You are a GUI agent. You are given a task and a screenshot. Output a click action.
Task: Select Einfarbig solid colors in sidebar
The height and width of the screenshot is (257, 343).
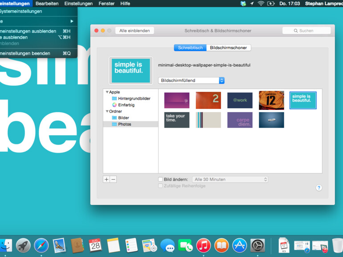(x=126, y=105)
